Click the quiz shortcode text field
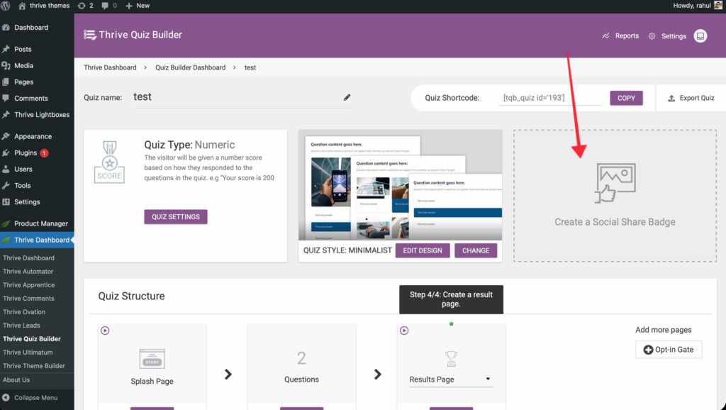This screenshot has height=410, width=726. [549, 98]
